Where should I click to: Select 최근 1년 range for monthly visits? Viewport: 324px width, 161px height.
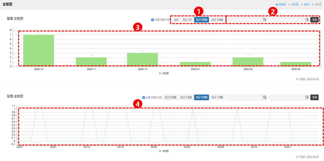coord(187,20)
